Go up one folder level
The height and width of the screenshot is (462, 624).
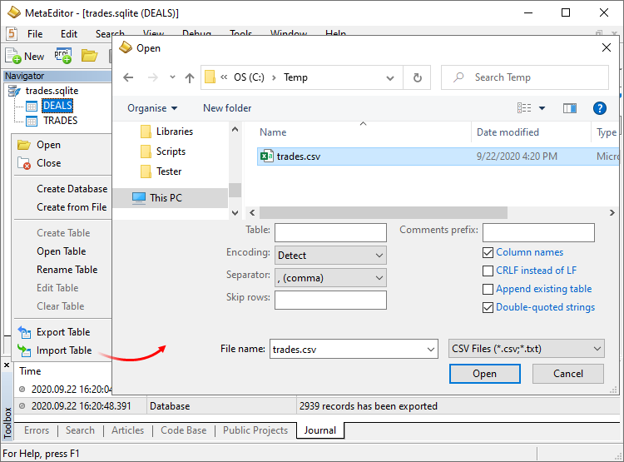pyautogui.click(x=190, y=77)
